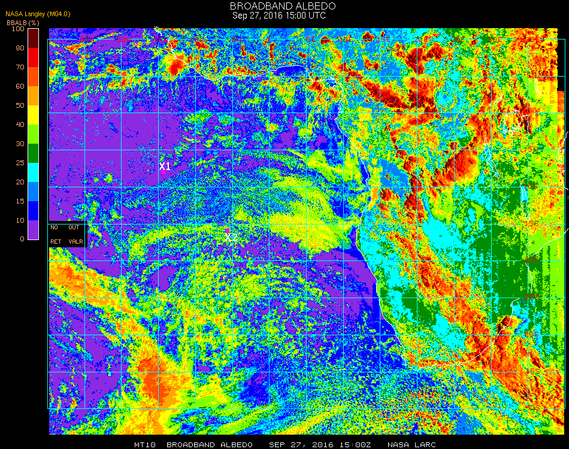Click the 'BROADBAND ALBEDO' title at top
Viewport: 569px width, 449px height.
[283, 6]
